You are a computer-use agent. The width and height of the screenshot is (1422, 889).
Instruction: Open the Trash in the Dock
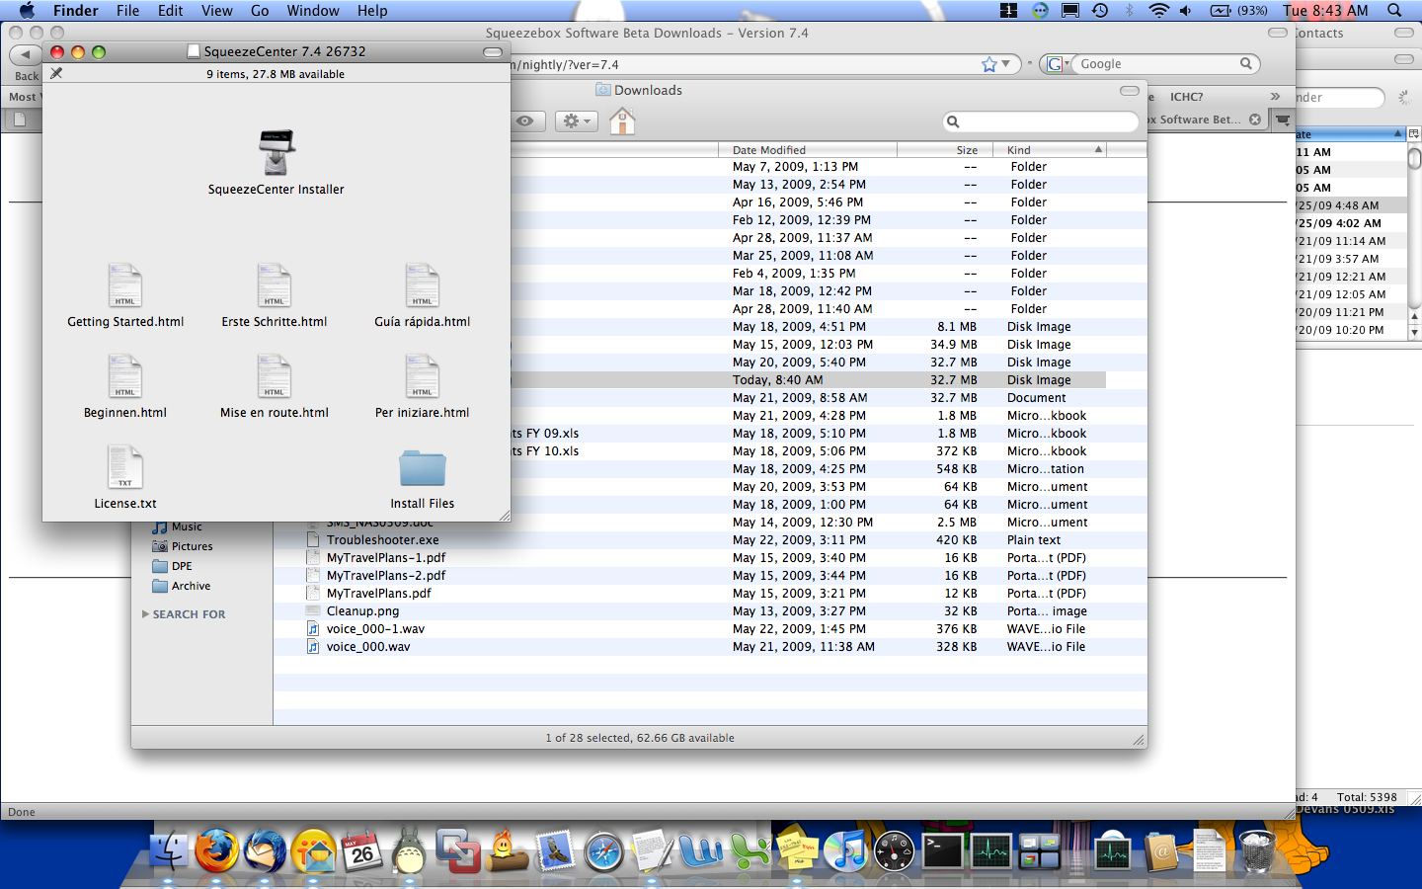click(1256, 851)
